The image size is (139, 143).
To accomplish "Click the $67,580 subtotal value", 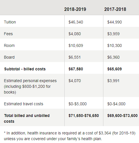I will point(76,69).
